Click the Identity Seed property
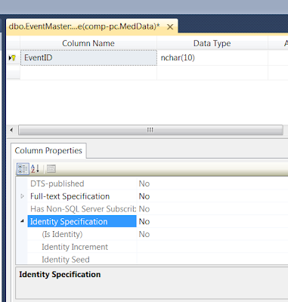This screenshot has height=302, width=288. pyautogui.click(x=66, y=260)
